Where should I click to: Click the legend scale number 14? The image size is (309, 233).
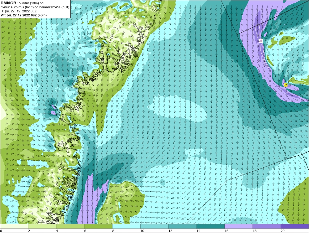198,231
